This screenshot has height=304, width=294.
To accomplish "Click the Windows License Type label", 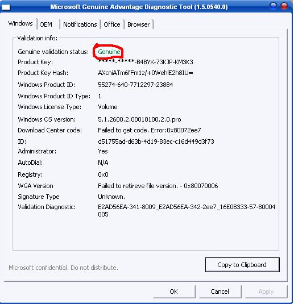I will point(49,107).
